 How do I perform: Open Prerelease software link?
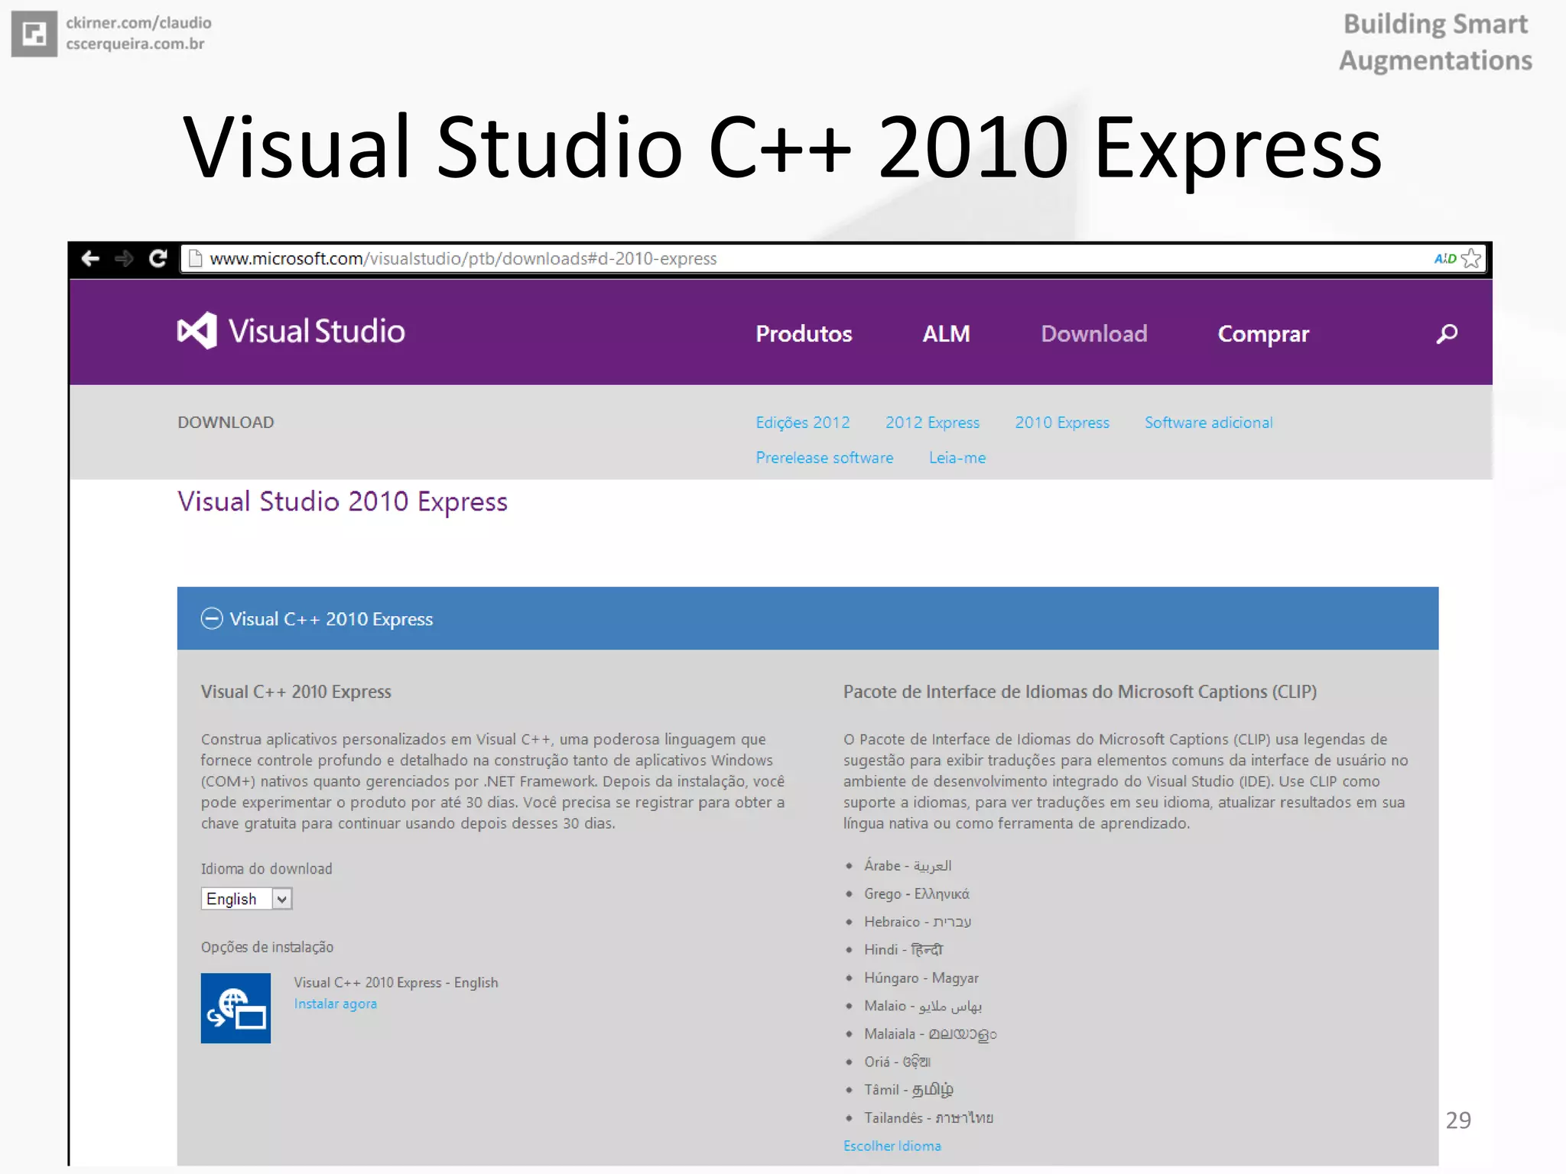(824, 458)
